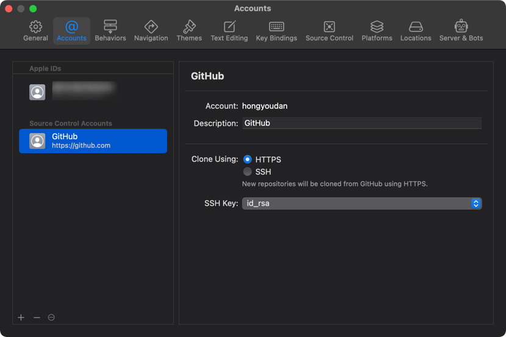506x337 pixels.
Task: Select SSH as clone method
Action: [248, 172]
